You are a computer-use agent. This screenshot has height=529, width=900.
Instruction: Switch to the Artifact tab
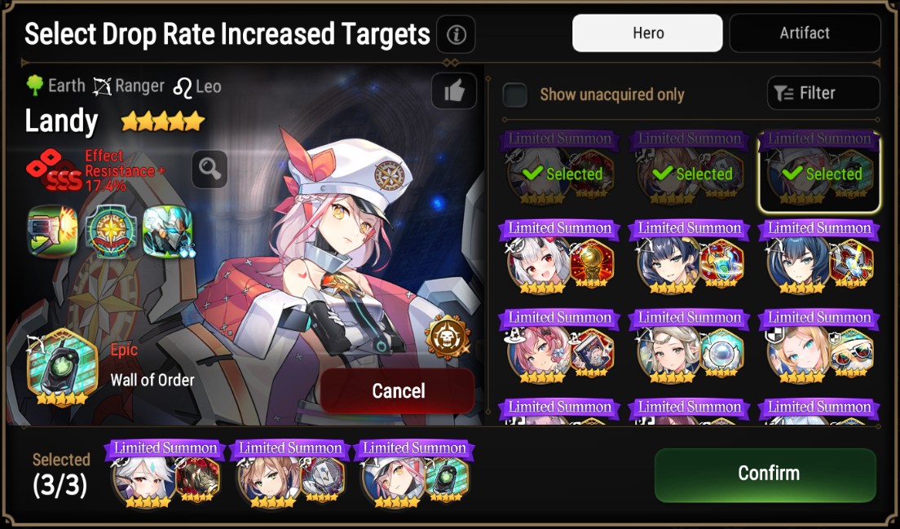coord(805,33)
